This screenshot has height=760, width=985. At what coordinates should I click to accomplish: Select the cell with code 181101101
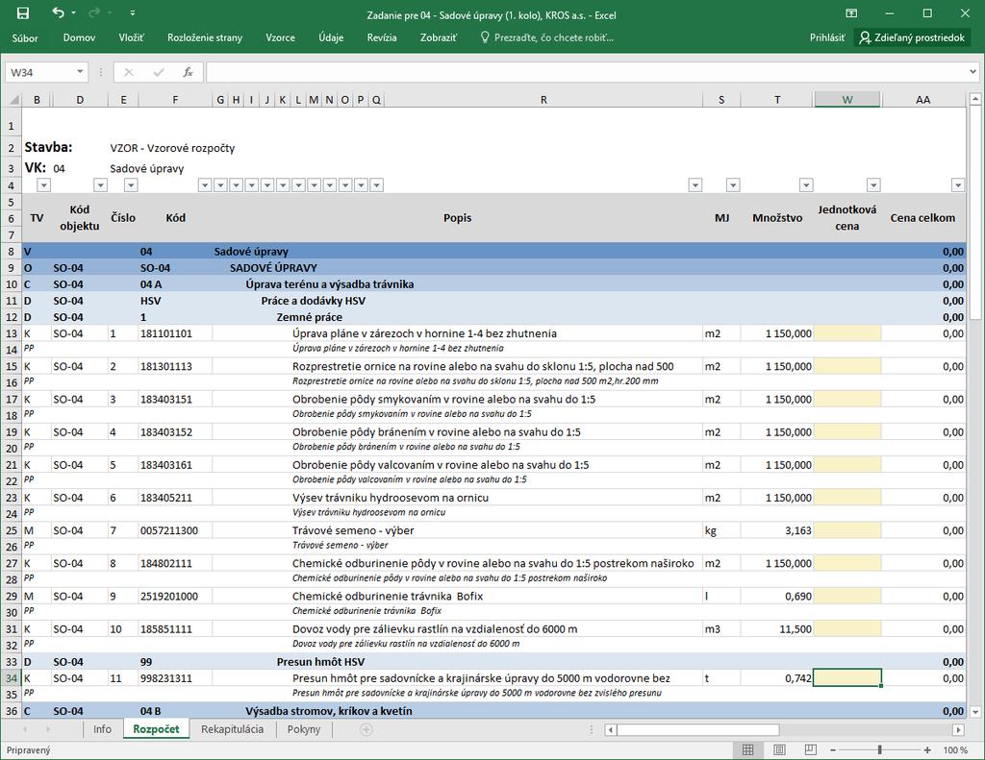pyautogui.click(x=175, y=333)
